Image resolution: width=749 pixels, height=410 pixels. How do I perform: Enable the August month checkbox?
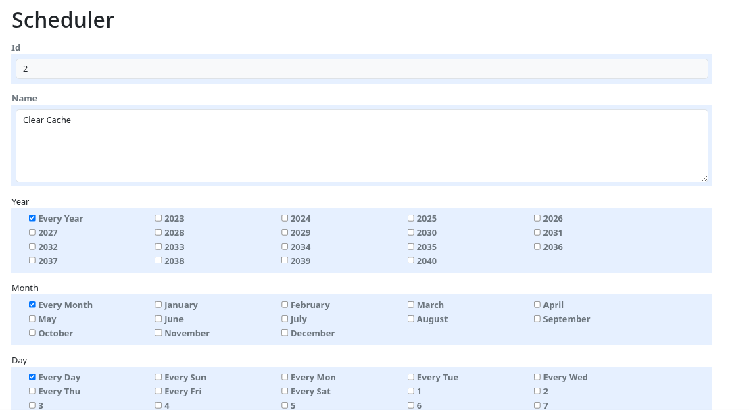click(411, 319)
